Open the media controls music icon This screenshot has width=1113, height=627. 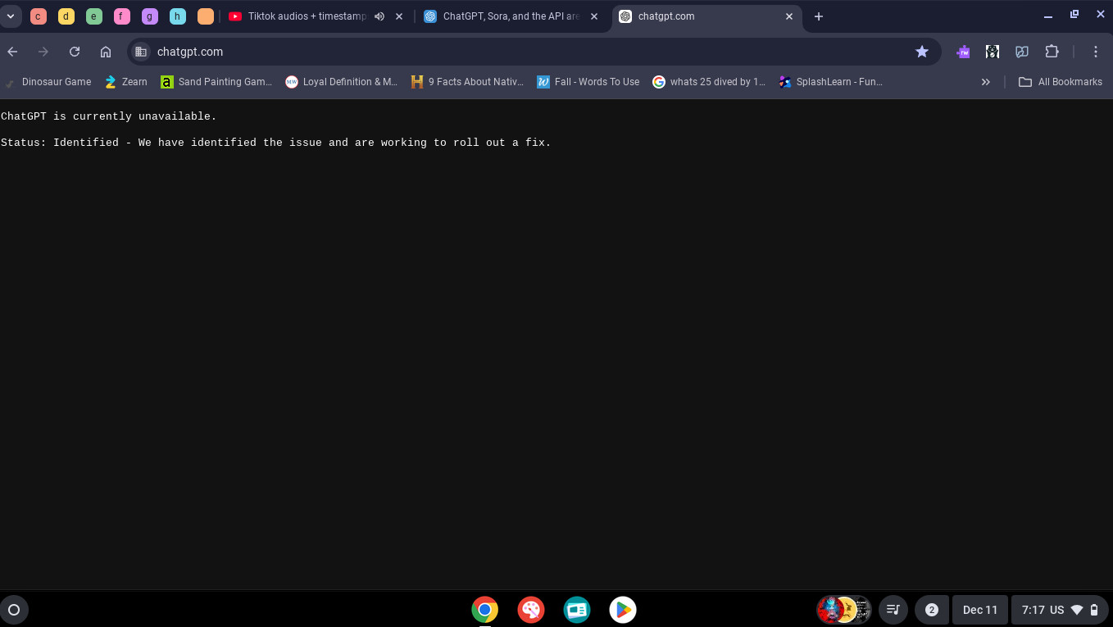(x=893, y=610)
